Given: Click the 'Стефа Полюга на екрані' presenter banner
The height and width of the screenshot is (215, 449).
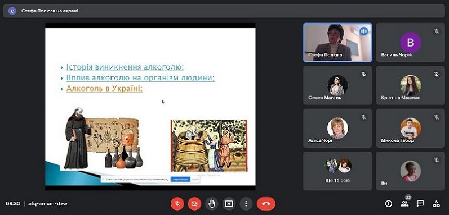Looking at the screenshot, I should [224, 11].
